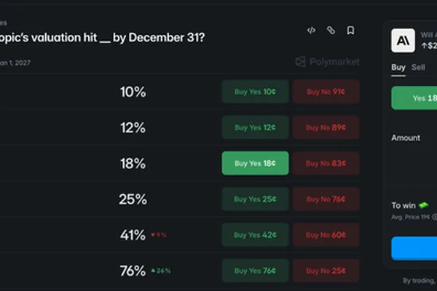This screenshot has width=437, height=291.
Task: Select Buy No 83¢
Action: 326,163
